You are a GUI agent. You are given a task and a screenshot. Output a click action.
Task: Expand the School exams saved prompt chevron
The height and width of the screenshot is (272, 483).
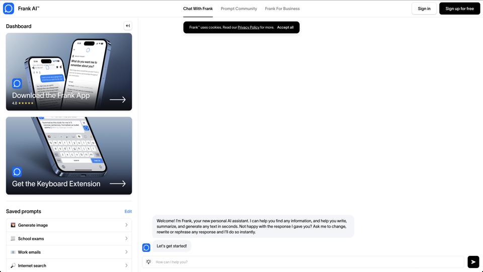126,239
